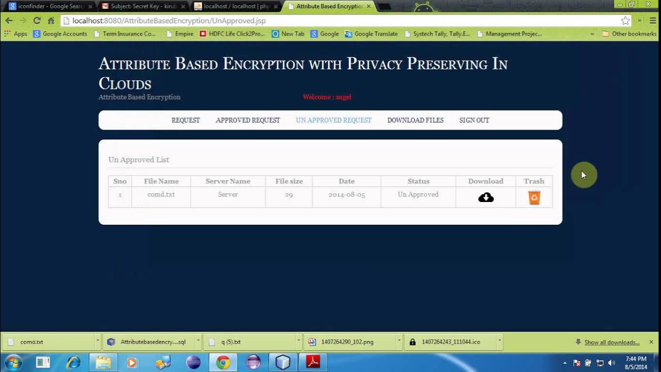
Task: Open the 1407264243_111044.ico download
Action: click(x=450, y=342)
